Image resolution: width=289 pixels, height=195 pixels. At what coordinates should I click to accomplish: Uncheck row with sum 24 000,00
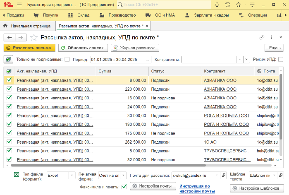click(9, 106)
